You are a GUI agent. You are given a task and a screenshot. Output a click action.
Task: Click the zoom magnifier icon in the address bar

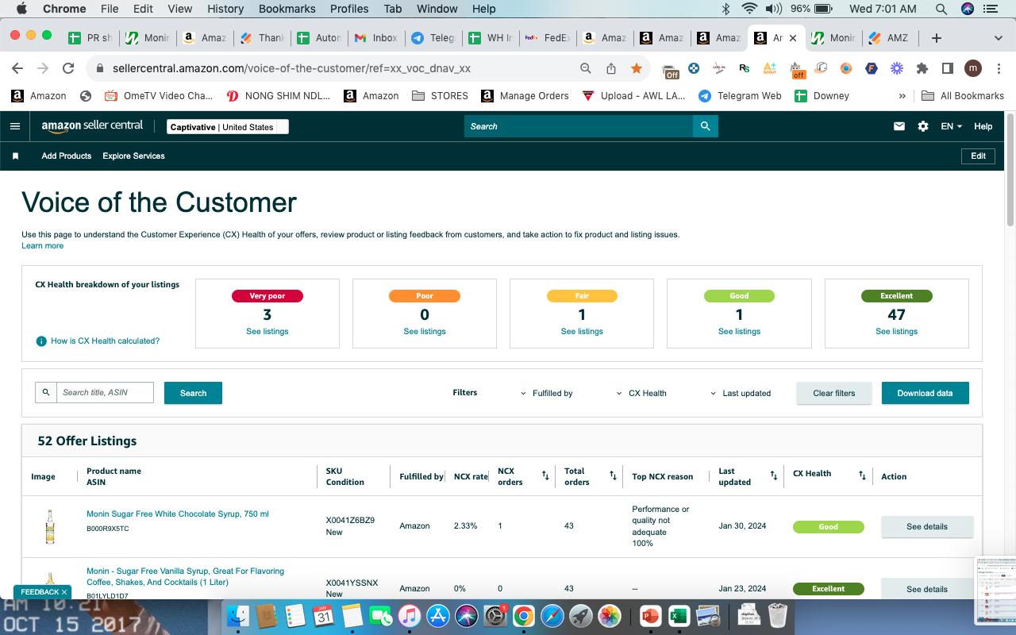(586, 68)
